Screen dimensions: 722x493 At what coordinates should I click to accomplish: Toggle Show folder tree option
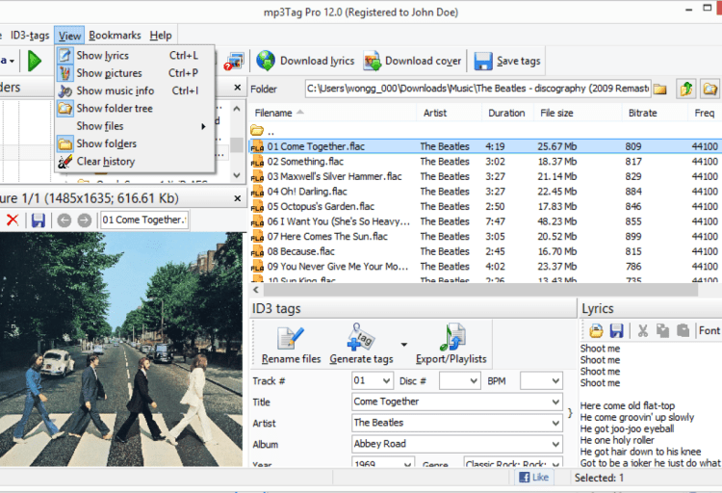[114, 109]
